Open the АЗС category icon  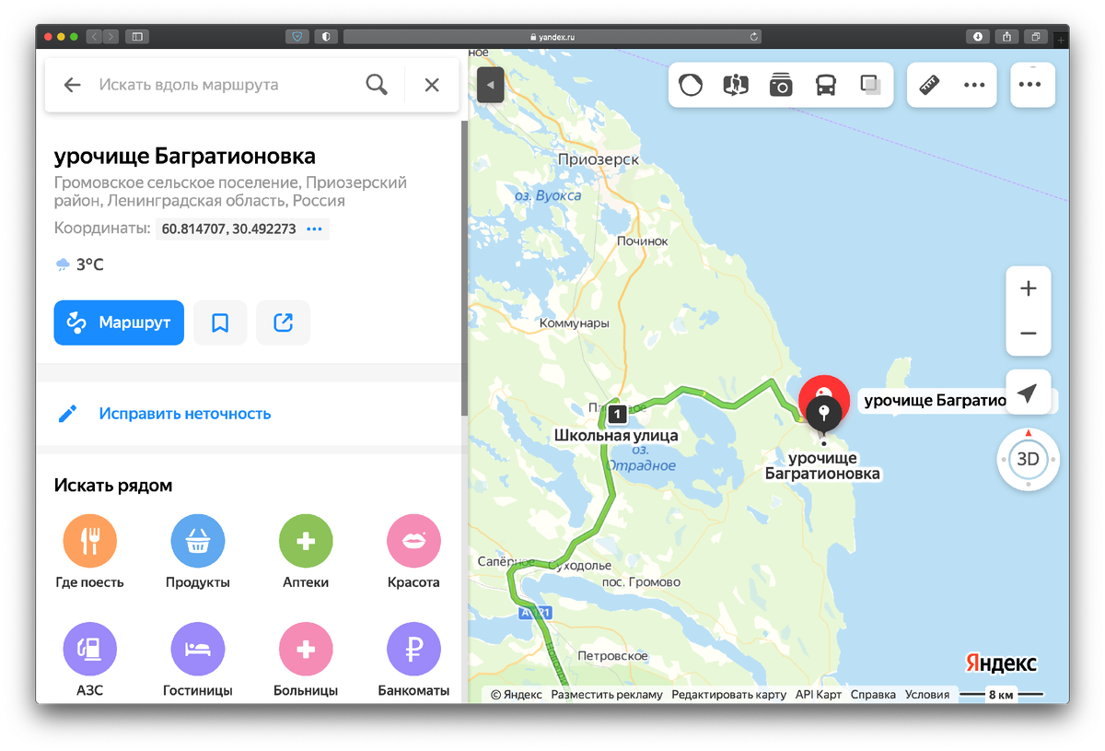click(x=89, y=648)
